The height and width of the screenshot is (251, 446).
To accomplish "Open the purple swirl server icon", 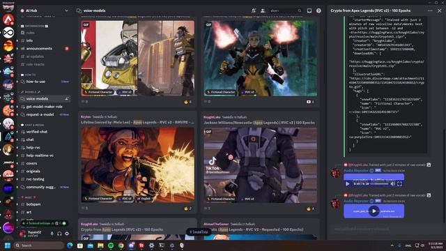I will point(8,228).
